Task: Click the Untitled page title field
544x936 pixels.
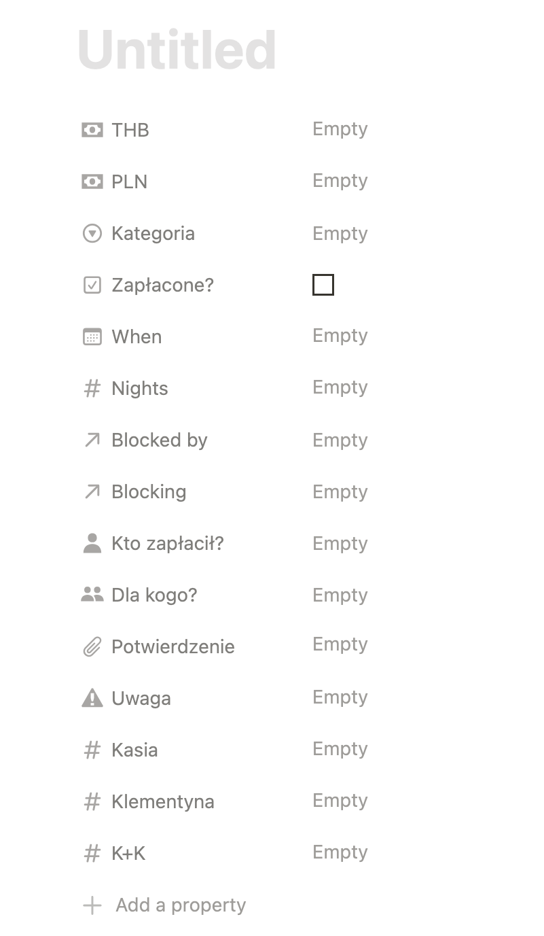Action: (177, 50)
